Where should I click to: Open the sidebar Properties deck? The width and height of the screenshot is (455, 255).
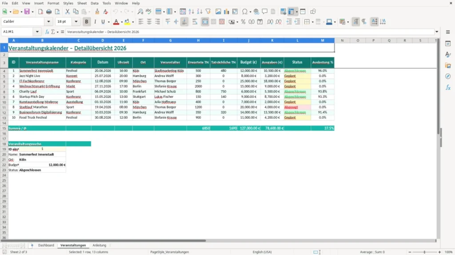coord(448,44)
